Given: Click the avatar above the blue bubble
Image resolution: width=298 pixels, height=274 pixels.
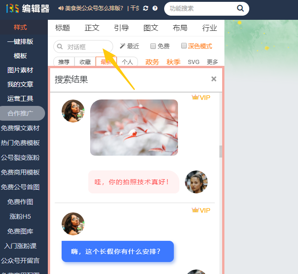Looking at the screenshot, I should [73, 224].
